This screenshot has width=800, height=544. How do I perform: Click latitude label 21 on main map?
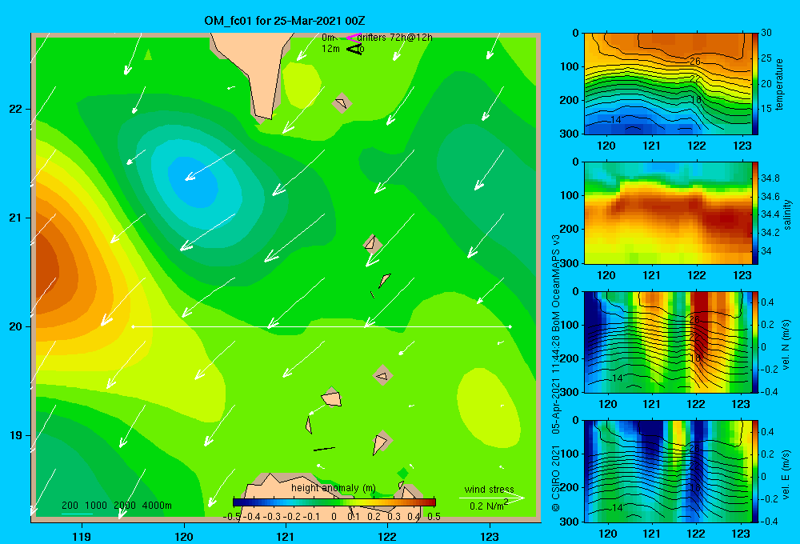[x=15, y=218]
